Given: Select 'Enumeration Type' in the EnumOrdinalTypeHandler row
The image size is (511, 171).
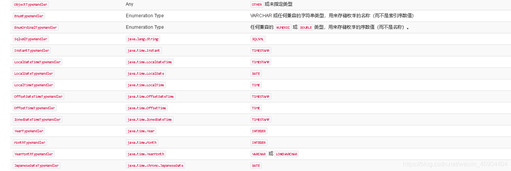Looking at the screenshot, I should coord(145,27).
